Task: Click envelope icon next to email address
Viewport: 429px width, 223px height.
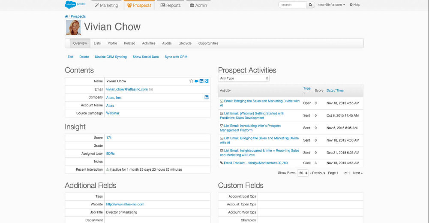Action: click(151, 90)
